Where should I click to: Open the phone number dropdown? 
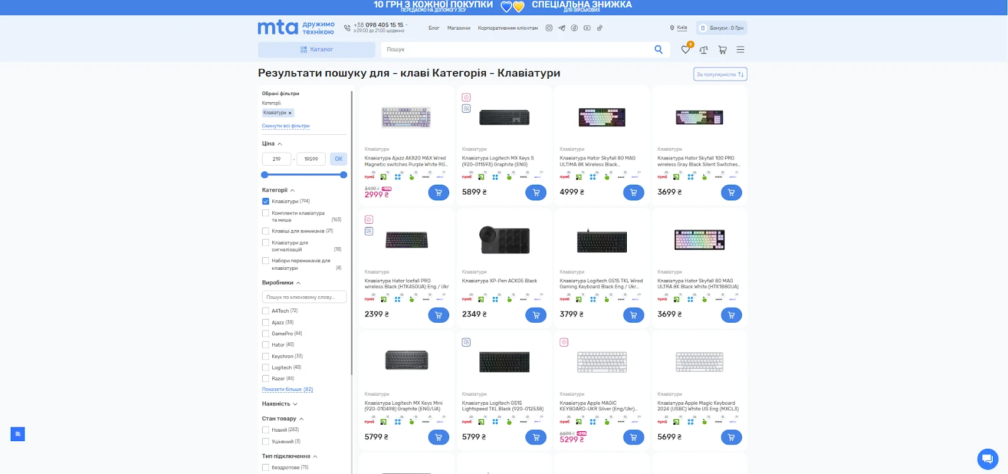coord(406,25)
